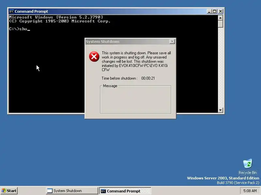This screenshot has width=261, height=195.
Task: Click the countdown timer 00:00:21
Action: [148, 78]
